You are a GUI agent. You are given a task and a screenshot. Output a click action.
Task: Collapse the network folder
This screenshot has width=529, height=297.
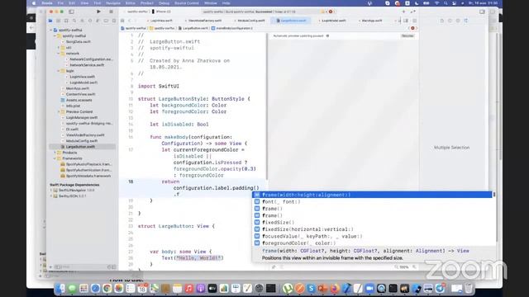click(x=59, y=53)
